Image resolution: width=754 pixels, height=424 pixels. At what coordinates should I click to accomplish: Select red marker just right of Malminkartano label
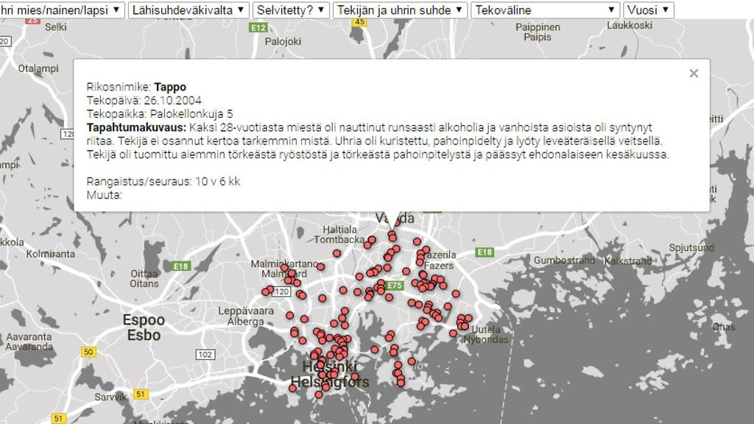320,266
